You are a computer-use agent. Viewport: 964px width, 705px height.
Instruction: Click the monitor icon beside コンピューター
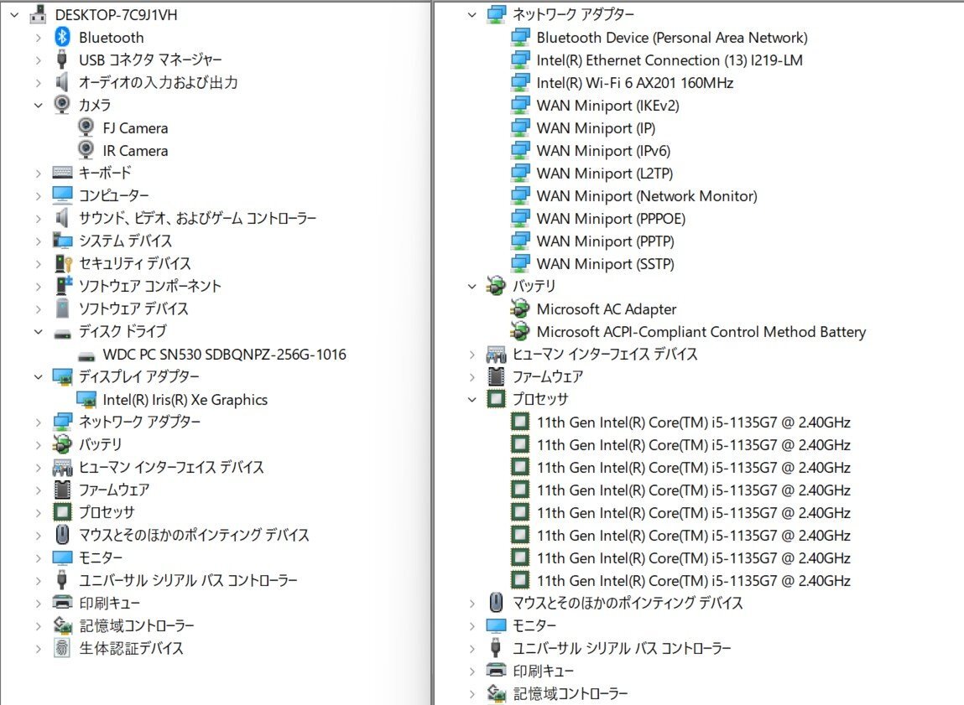(62, 194)
